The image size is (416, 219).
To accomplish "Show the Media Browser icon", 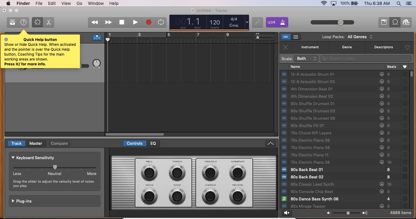I will pyautogui.click(x=406, y=22).
